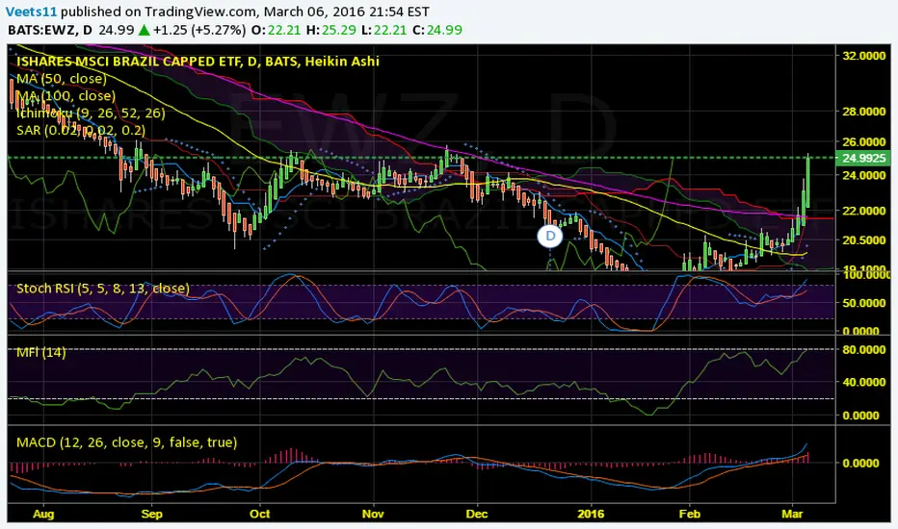Viewport: 898px width, 529px height.
Task: Click the 22.0000 price axis value
Action: coord(863,211)
